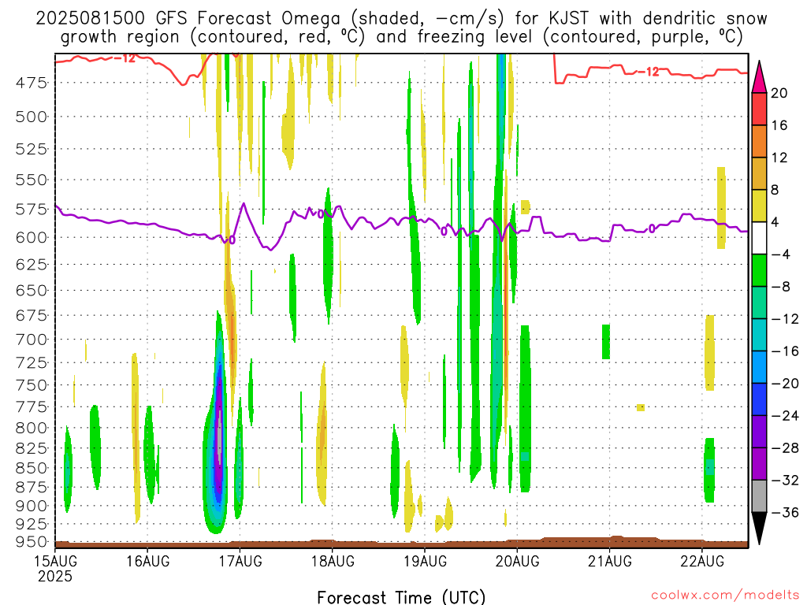Click the colorbar value label -36

pos(785,512)
